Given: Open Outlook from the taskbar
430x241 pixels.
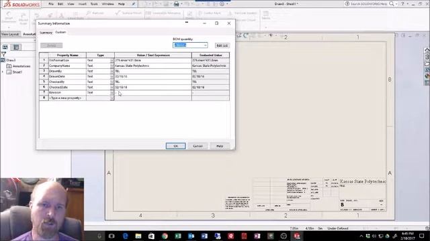Looking at the screenshot, I should [x=191, y=236].
